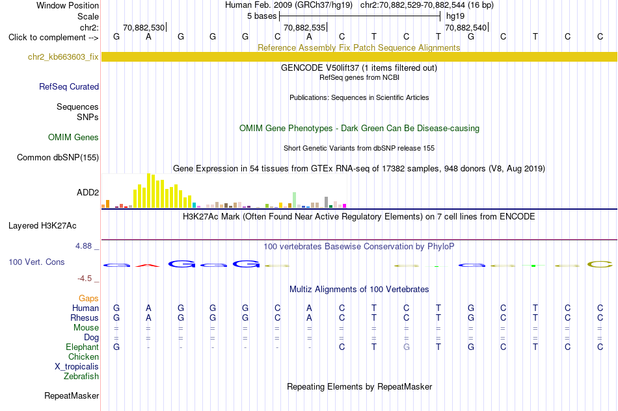Click the Sequences track label
This screenshot has height=411, width=618.
(x=77, y=106)
